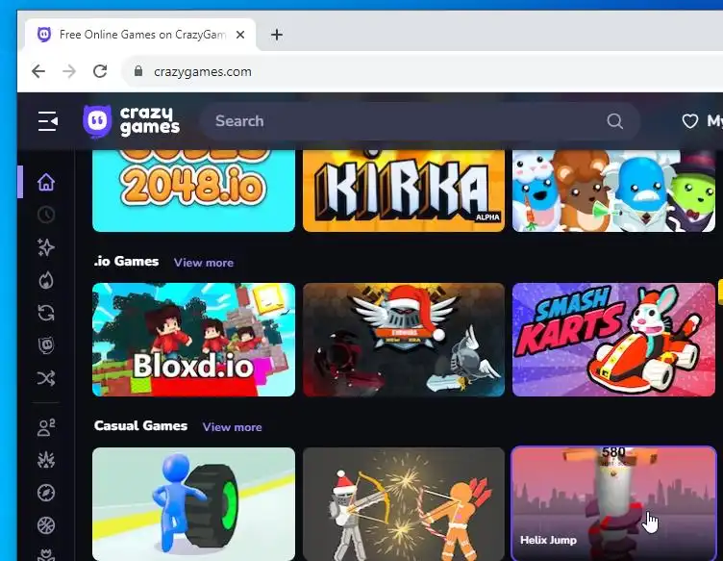Viewport: 723px width, 561px height.
Task: Click the search magnifier icon
Action: [614, 121]
